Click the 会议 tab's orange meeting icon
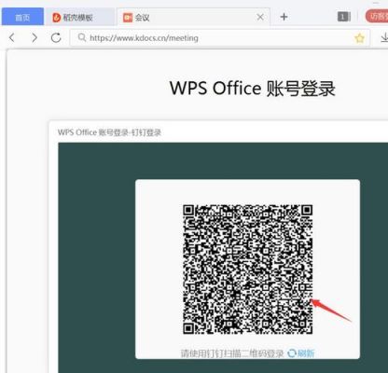Viewport: 388px width, 373px height. (x=128, y=18)
